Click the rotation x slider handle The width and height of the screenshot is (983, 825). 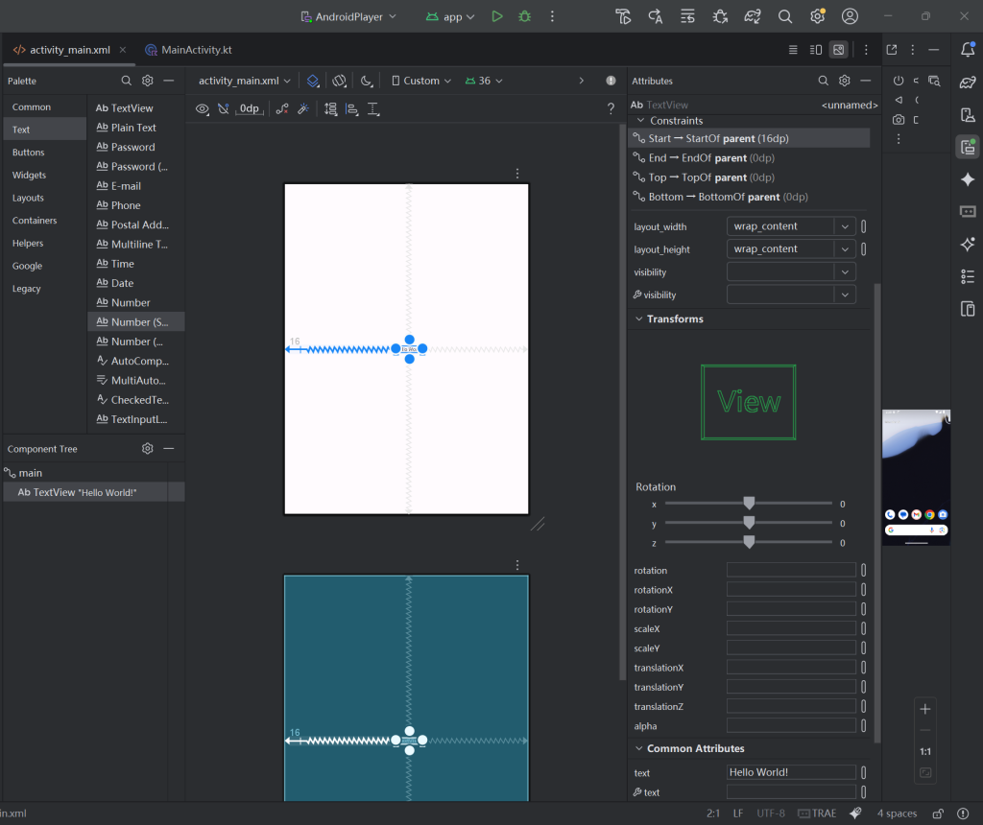pos(749,504)
